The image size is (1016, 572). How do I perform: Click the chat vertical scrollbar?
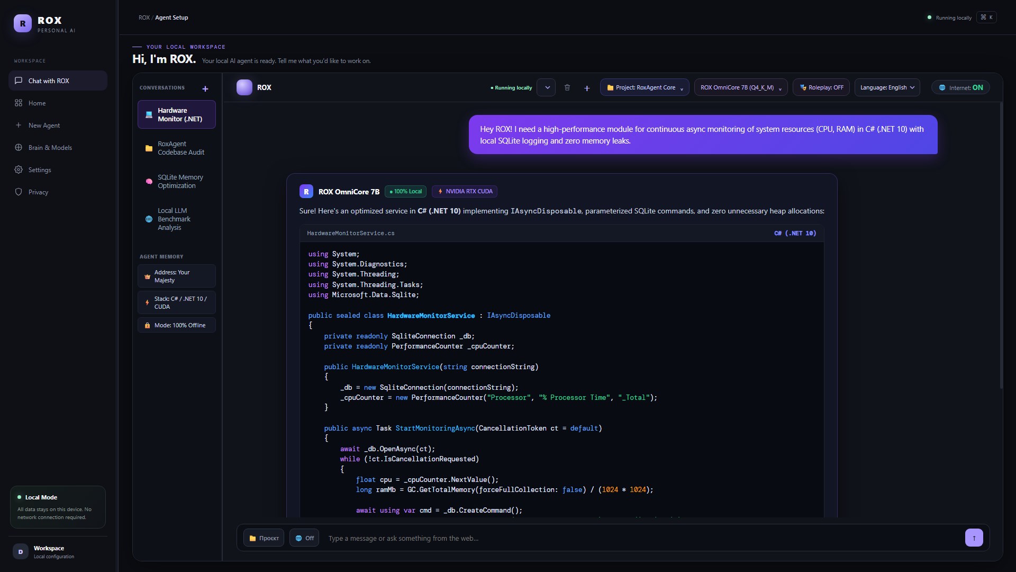(1001, 246)
